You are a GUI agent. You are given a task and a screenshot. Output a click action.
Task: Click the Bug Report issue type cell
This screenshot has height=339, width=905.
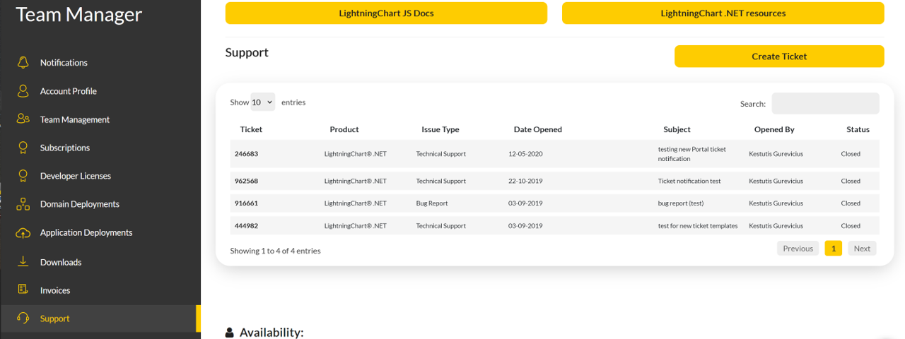(432, 203)
